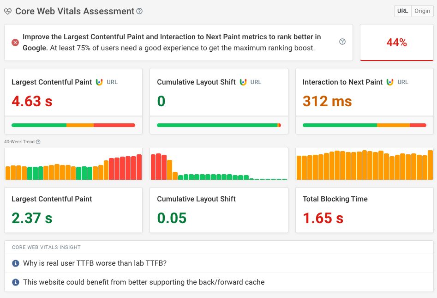Open the help icon next to the assessment title
Screen dimensions: 437x298
[x=139, y=11]
